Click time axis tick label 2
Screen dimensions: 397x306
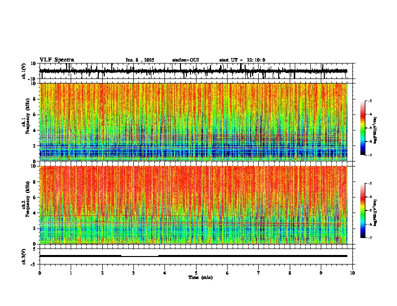pyautogui.click(x=102, y=272)
